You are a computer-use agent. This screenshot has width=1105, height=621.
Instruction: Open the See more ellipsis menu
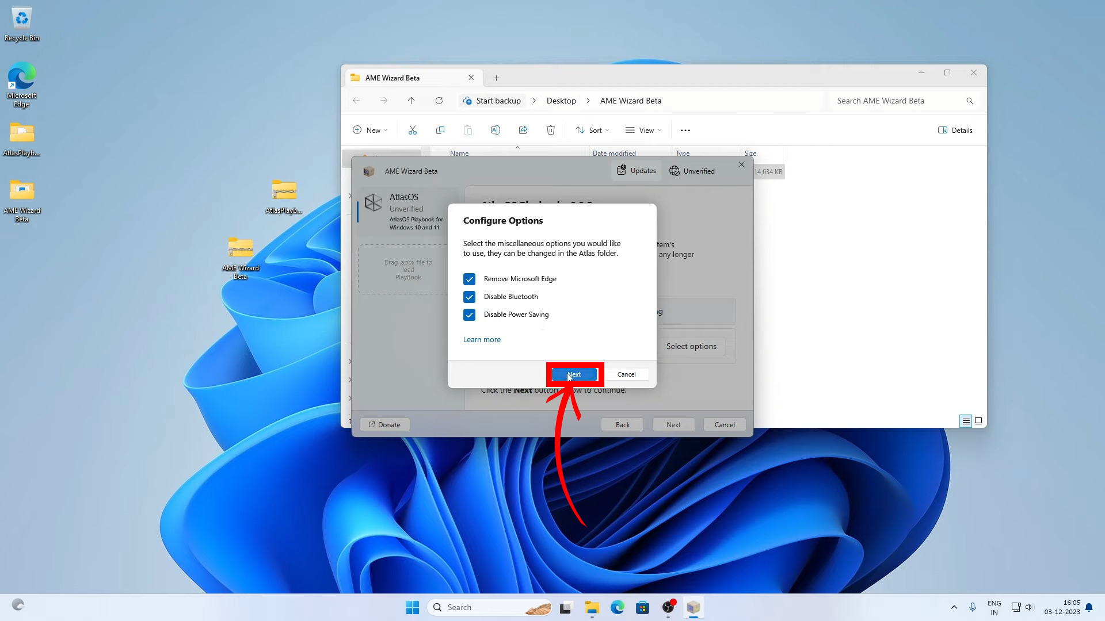tap(685, 131)
